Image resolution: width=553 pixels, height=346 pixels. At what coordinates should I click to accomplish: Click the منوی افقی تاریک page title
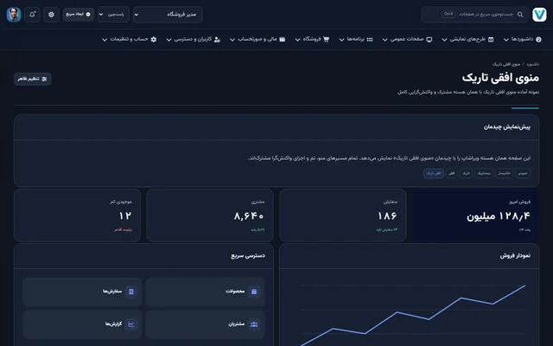coord(500,78)
